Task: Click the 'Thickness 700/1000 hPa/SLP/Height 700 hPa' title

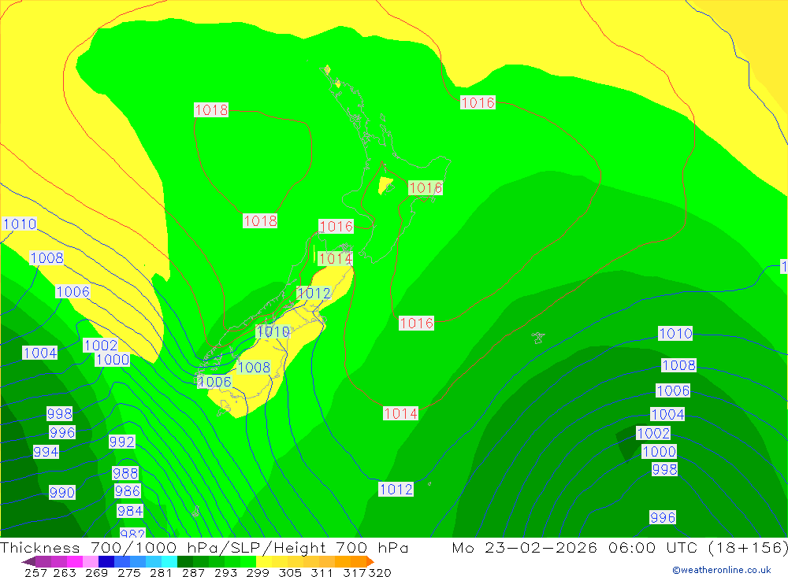Action: (x=204, y=547)
